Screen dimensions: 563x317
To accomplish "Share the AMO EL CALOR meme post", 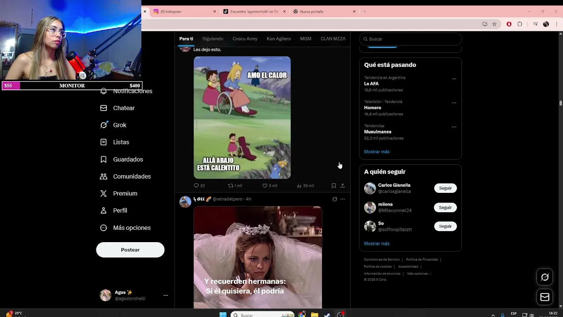I will click(343, 186).
